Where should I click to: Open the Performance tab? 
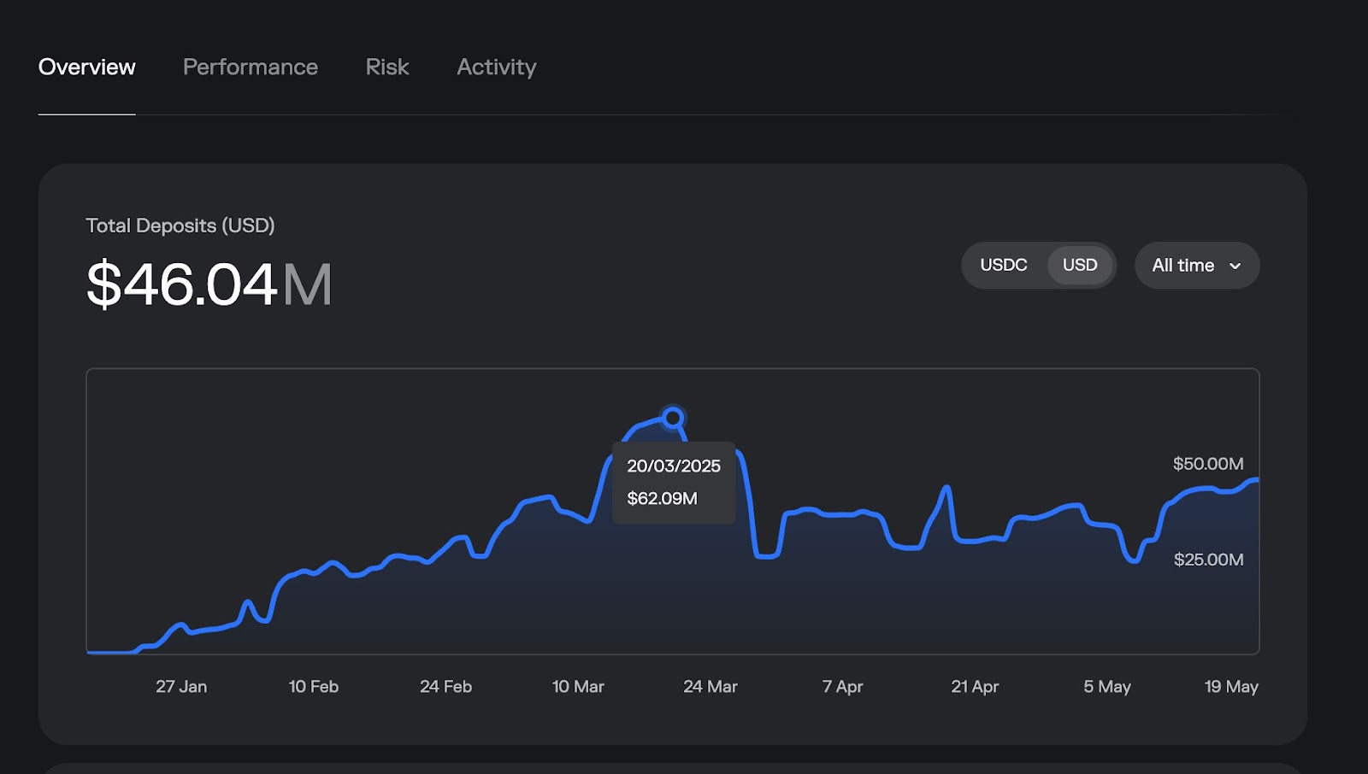(251, 67)
